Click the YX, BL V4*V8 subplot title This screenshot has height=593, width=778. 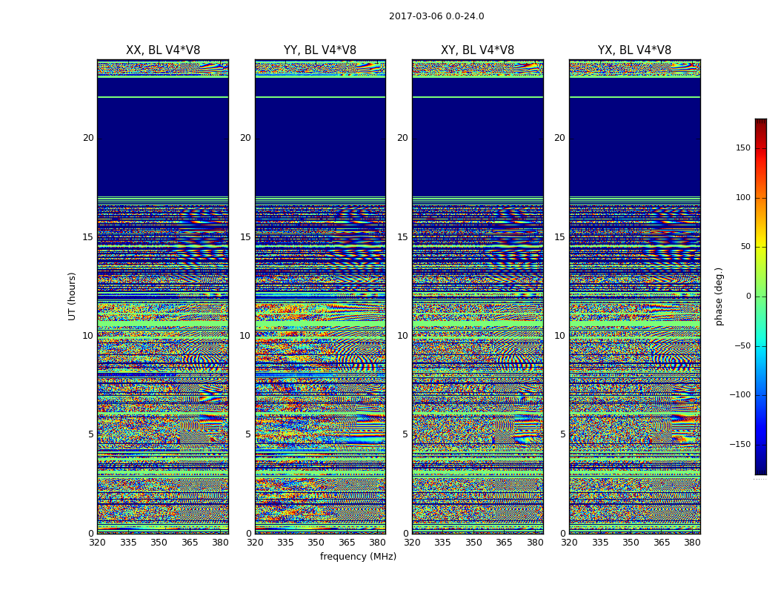tap(634, 50)
